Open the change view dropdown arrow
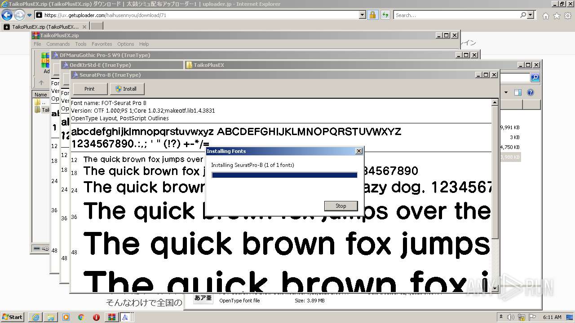Viewport: 575px width, 323px height. (x=506, y=93)
